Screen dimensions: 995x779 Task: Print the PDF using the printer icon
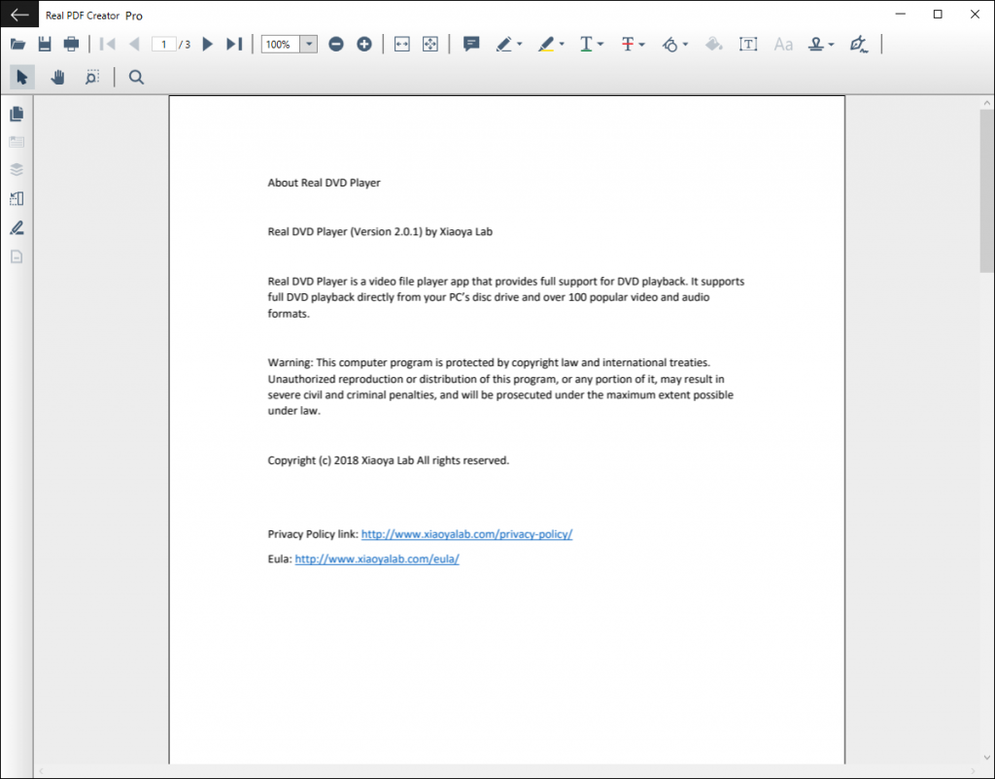point(71,44)
